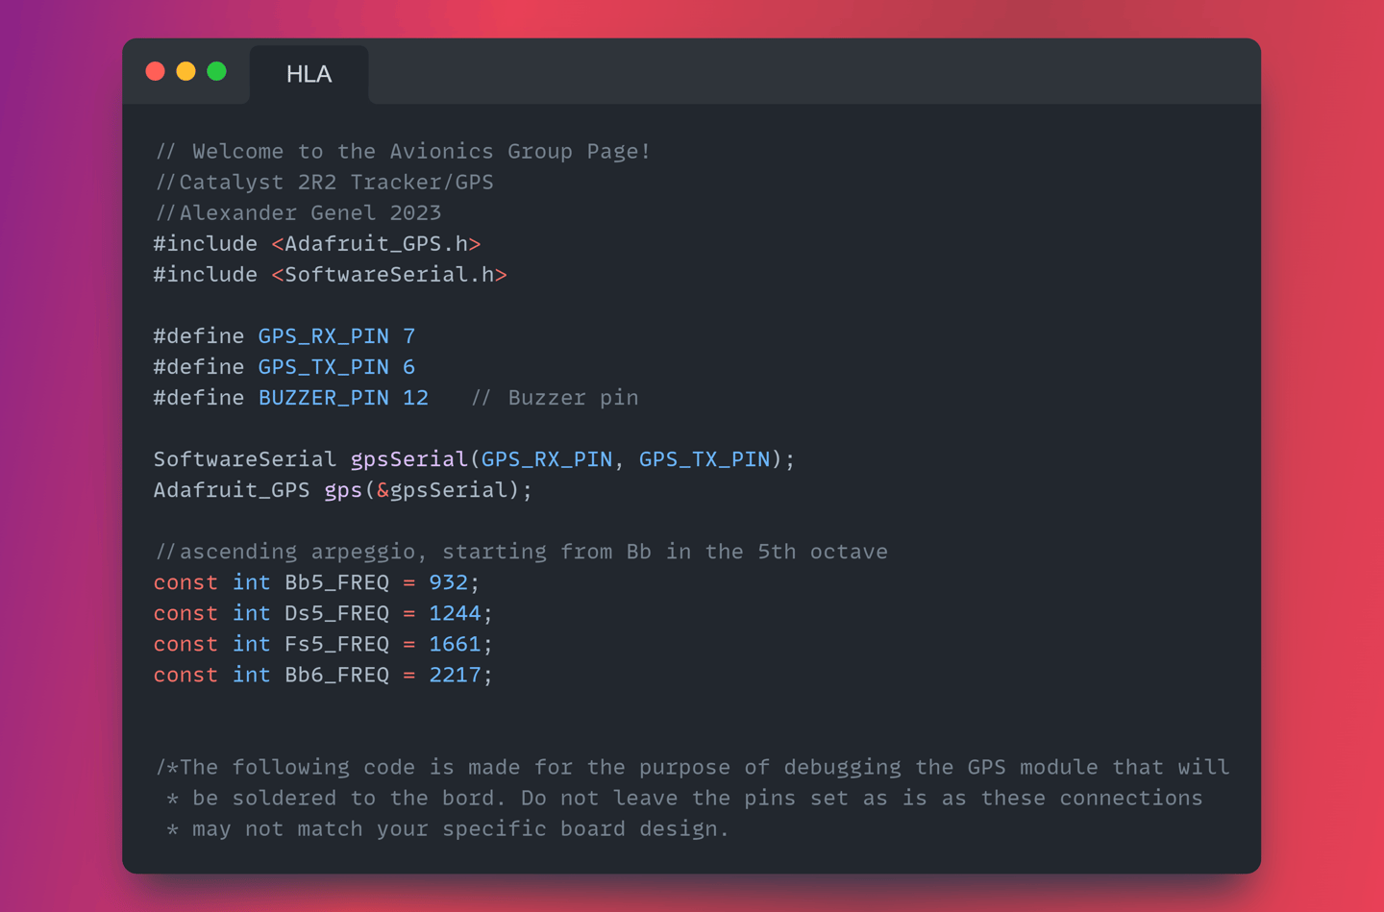Click the yellow minimize window button
1384x912 pixels.
click(185, 71)
